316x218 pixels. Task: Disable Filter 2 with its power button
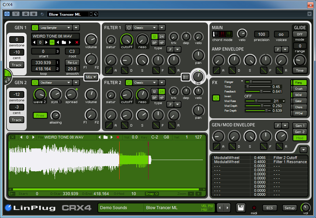(x=129, y=83)
